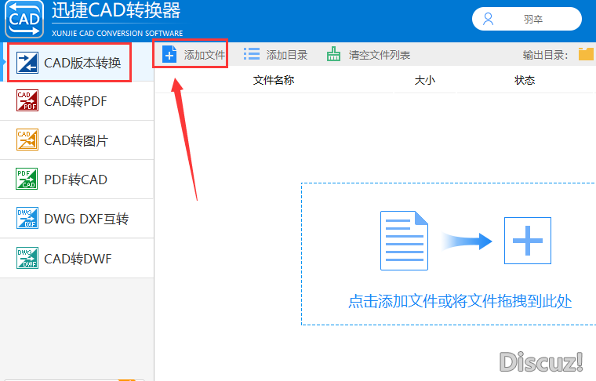Open the yellow output directory folder icon
The height and width of the screenshot is (381, 596).
(586, 54)
